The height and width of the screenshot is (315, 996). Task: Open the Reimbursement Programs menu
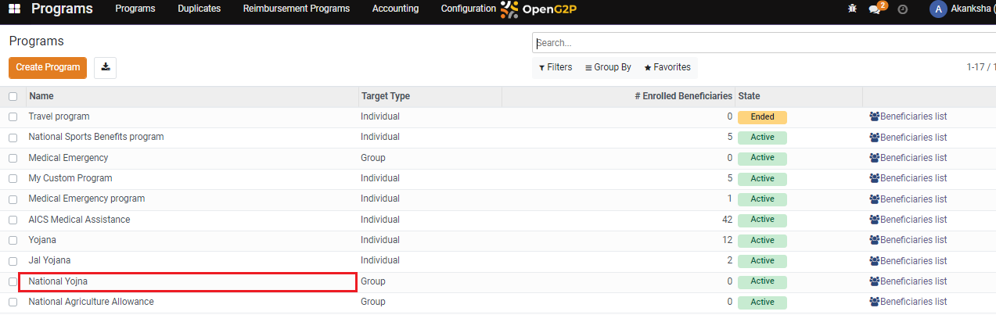click(x=296, y=9)
